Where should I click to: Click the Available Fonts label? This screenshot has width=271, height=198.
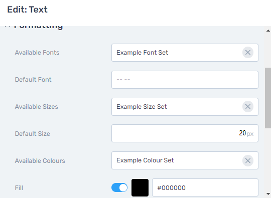tap(37, 53)
